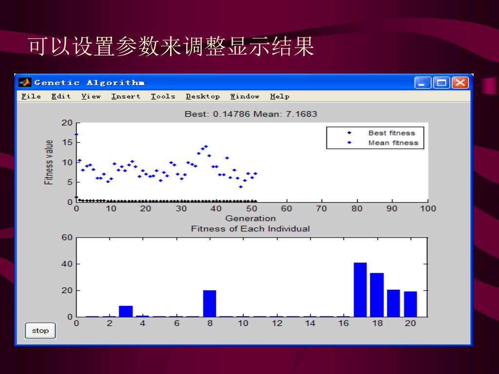Click the MATLAB icon in title bar
This screenshot has width=499, height=374.
(x=25, y=83)
